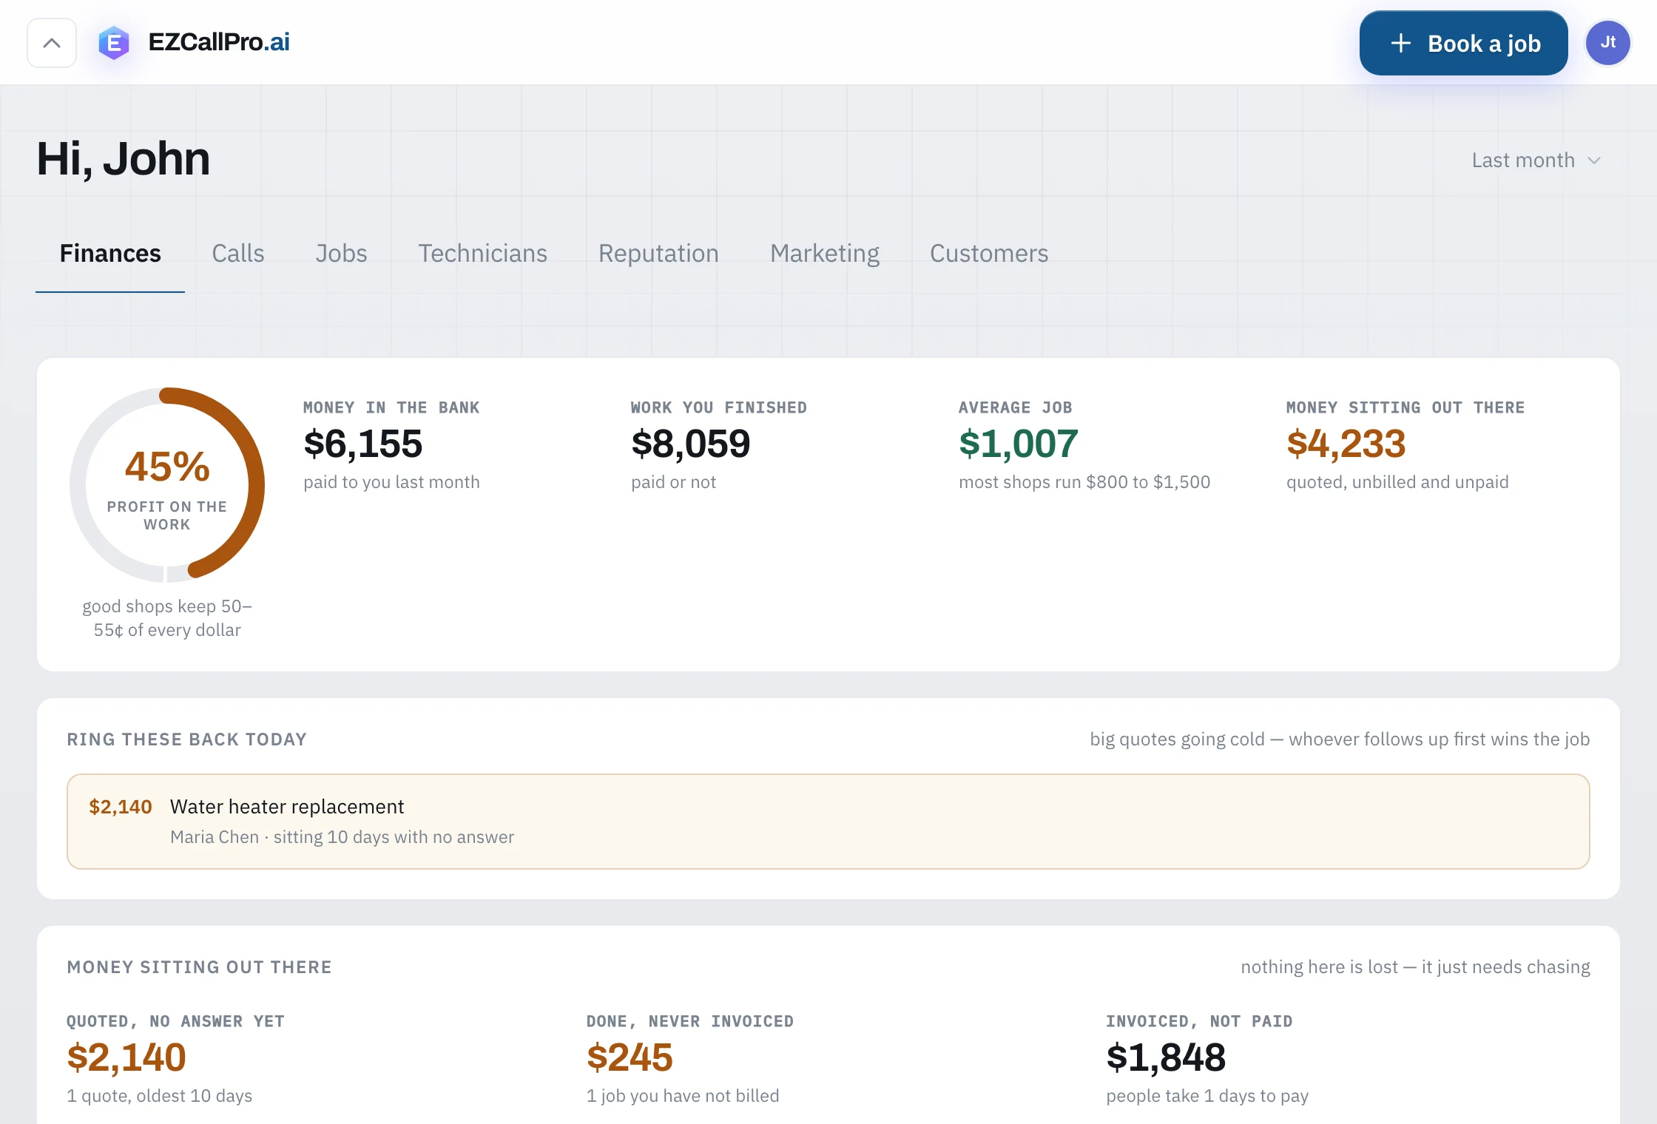Select the Customers tab
The image size is (1657, 1124).
pos(989,254)
